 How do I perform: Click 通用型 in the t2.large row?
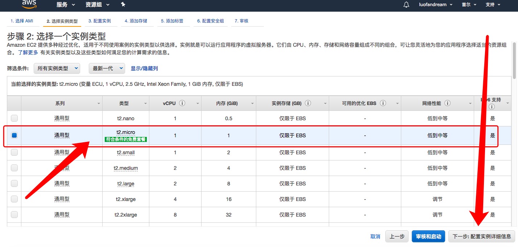click(62, 184)
